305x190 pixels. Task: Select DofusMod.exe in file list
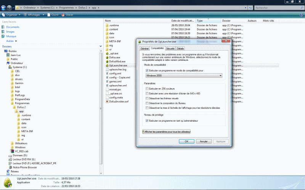(x=117, y=61)
